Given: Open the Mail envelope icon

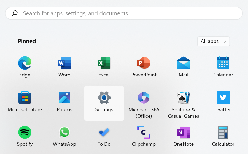Looking at the screenshot, I should pyautogui.click(x=184, y=63).
